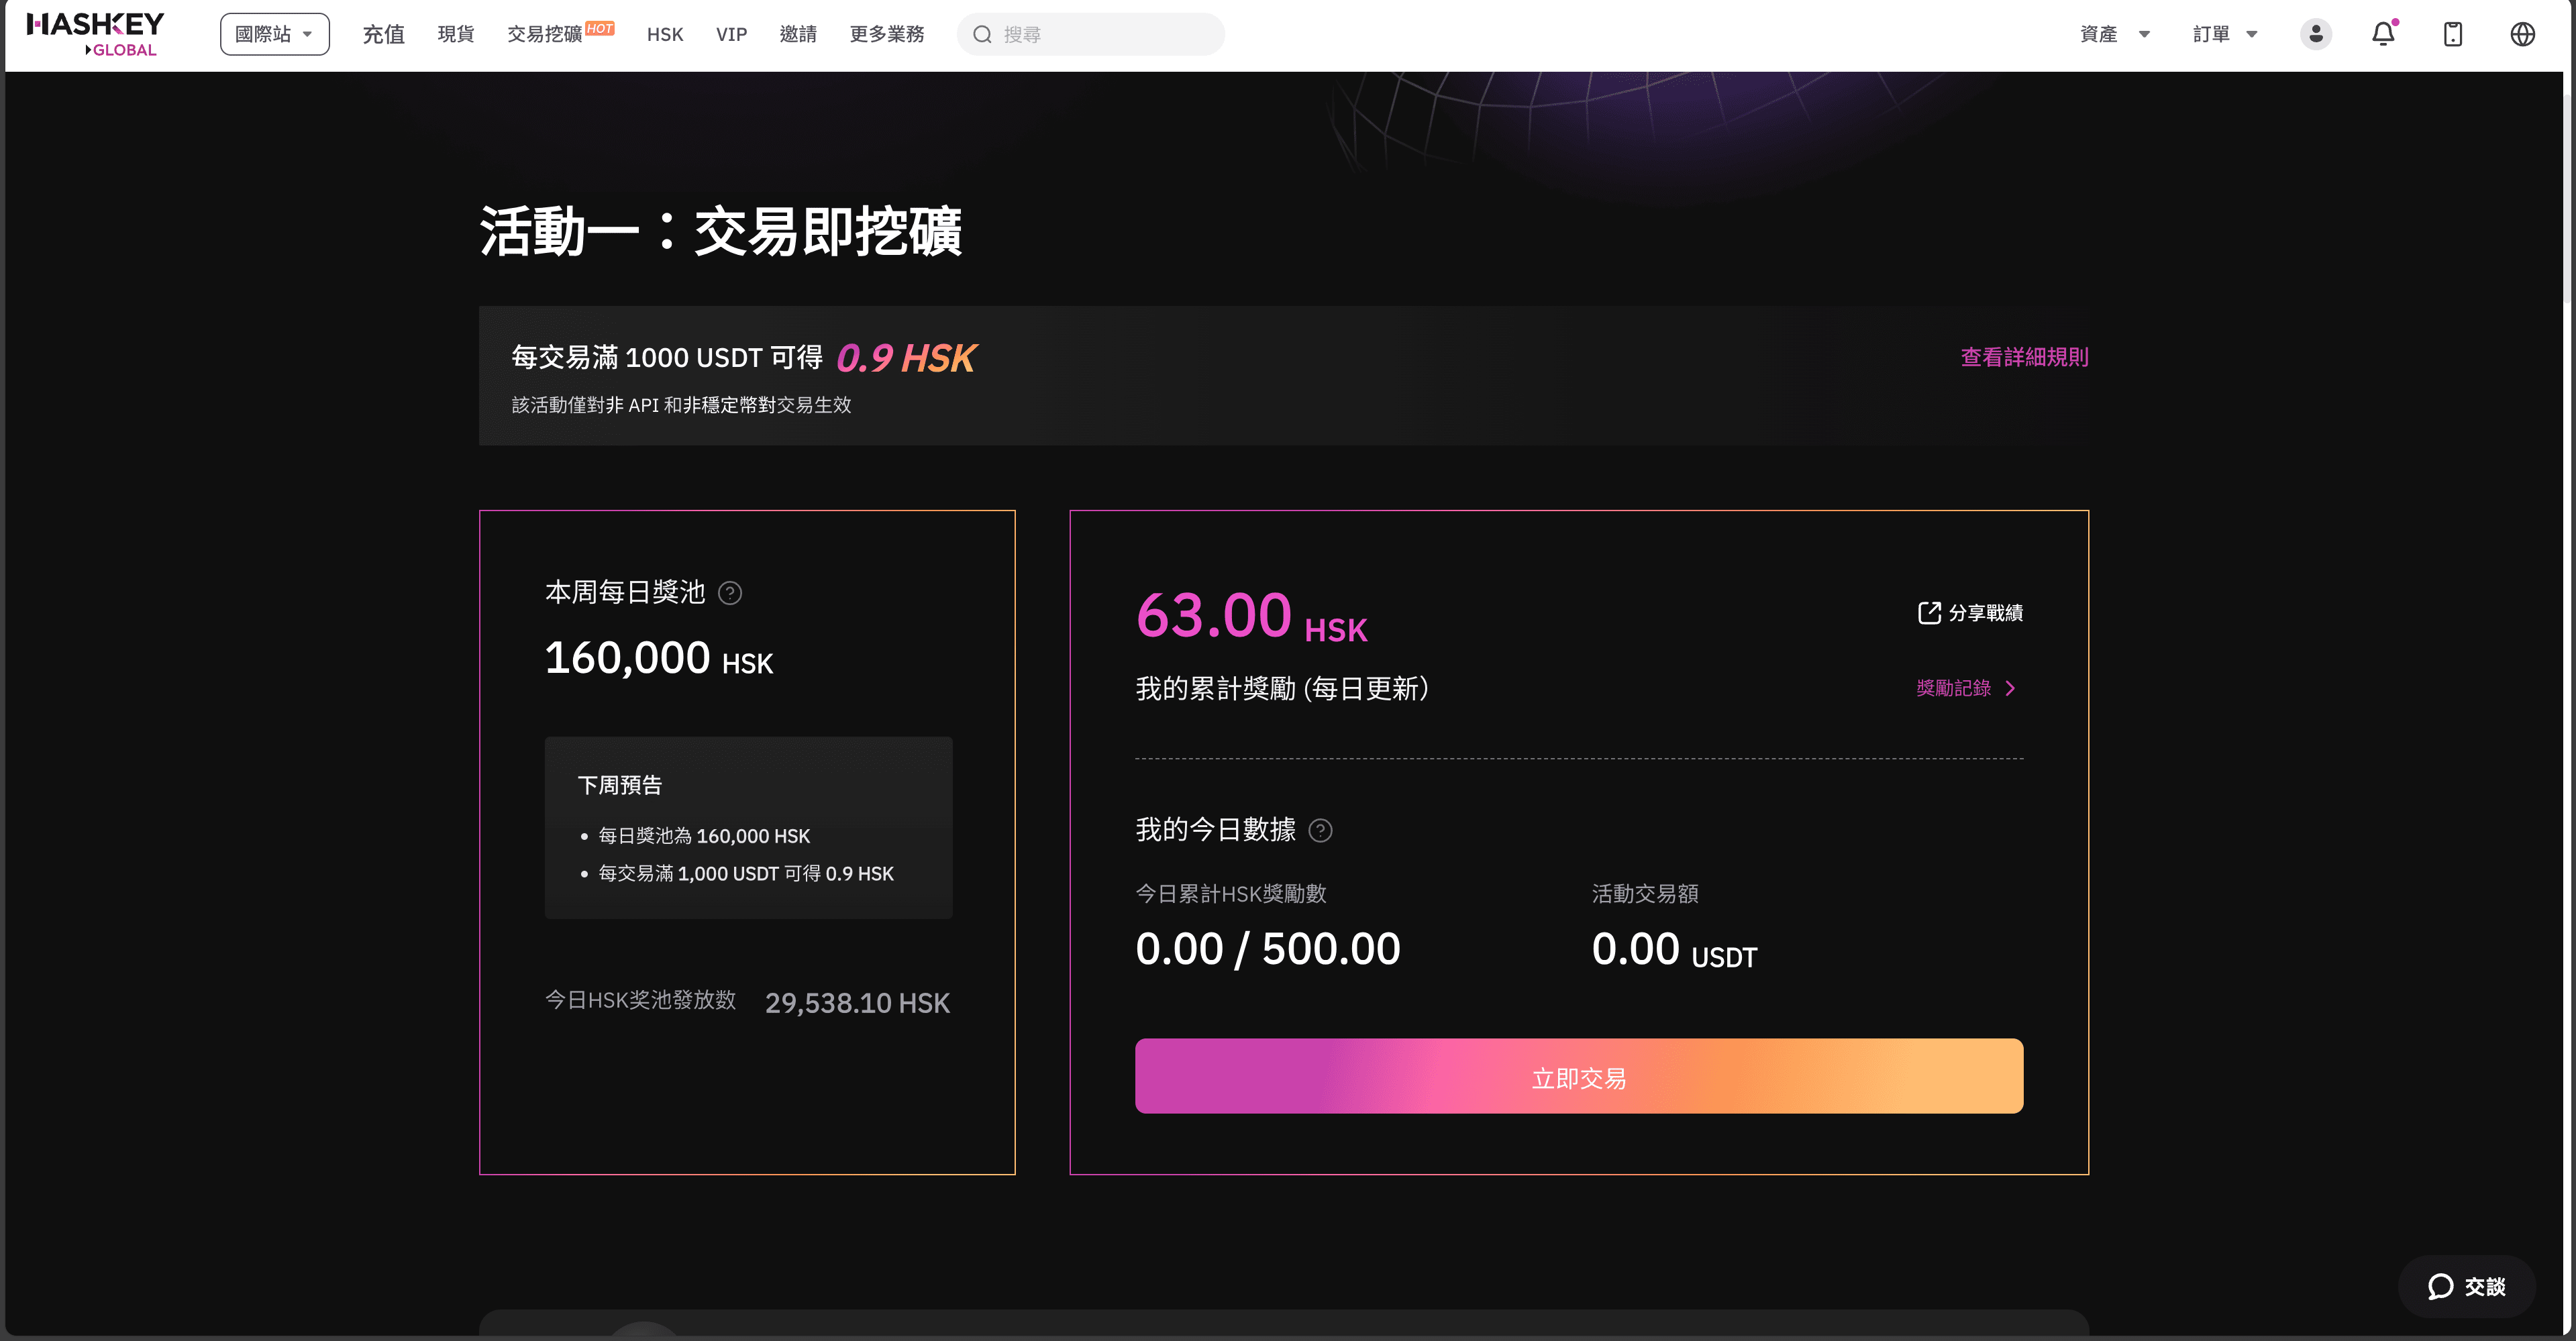Open the language globe icon
The height and width of the screenshot is (1341, 2576).
tap(2522, 34)
